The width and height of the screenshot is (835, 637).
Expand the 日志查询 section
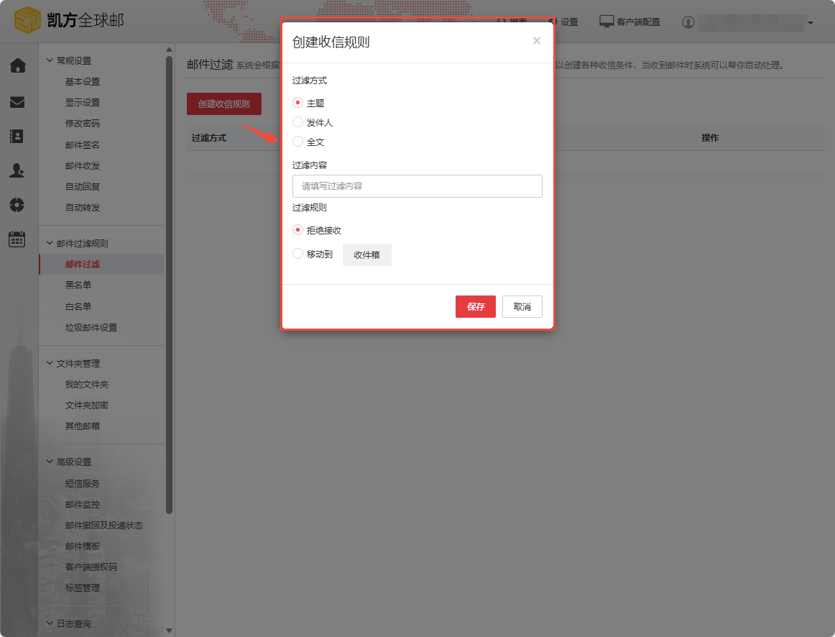69,623
